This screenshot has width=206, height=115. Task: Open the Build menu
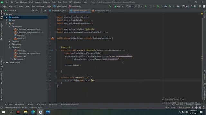[x=54, y=2]
